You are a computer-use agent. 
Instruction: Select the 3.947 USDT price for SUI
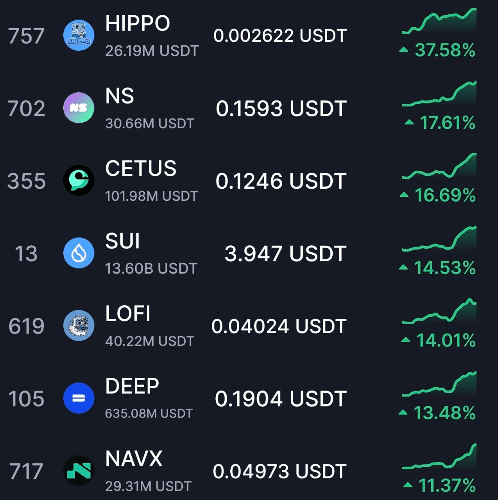(285, 254)
